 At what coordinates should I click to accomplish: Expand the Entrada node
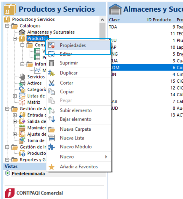[x=15, y=115]
